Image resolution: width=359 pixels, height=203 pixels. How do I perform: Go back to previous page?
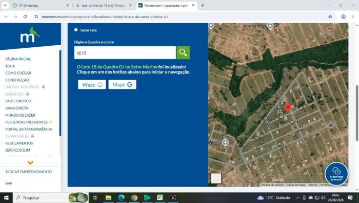click(x=6, y=16)
